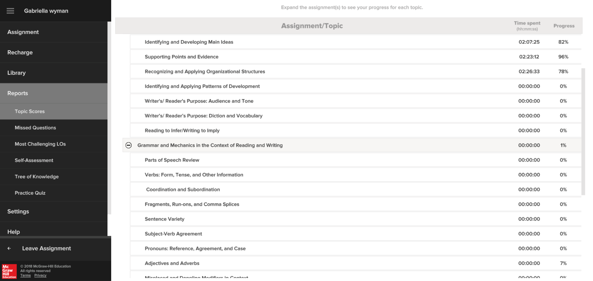Click the main content vertical scrollbar
Viewport: 593px width, 281px height.
pos(583,132)
